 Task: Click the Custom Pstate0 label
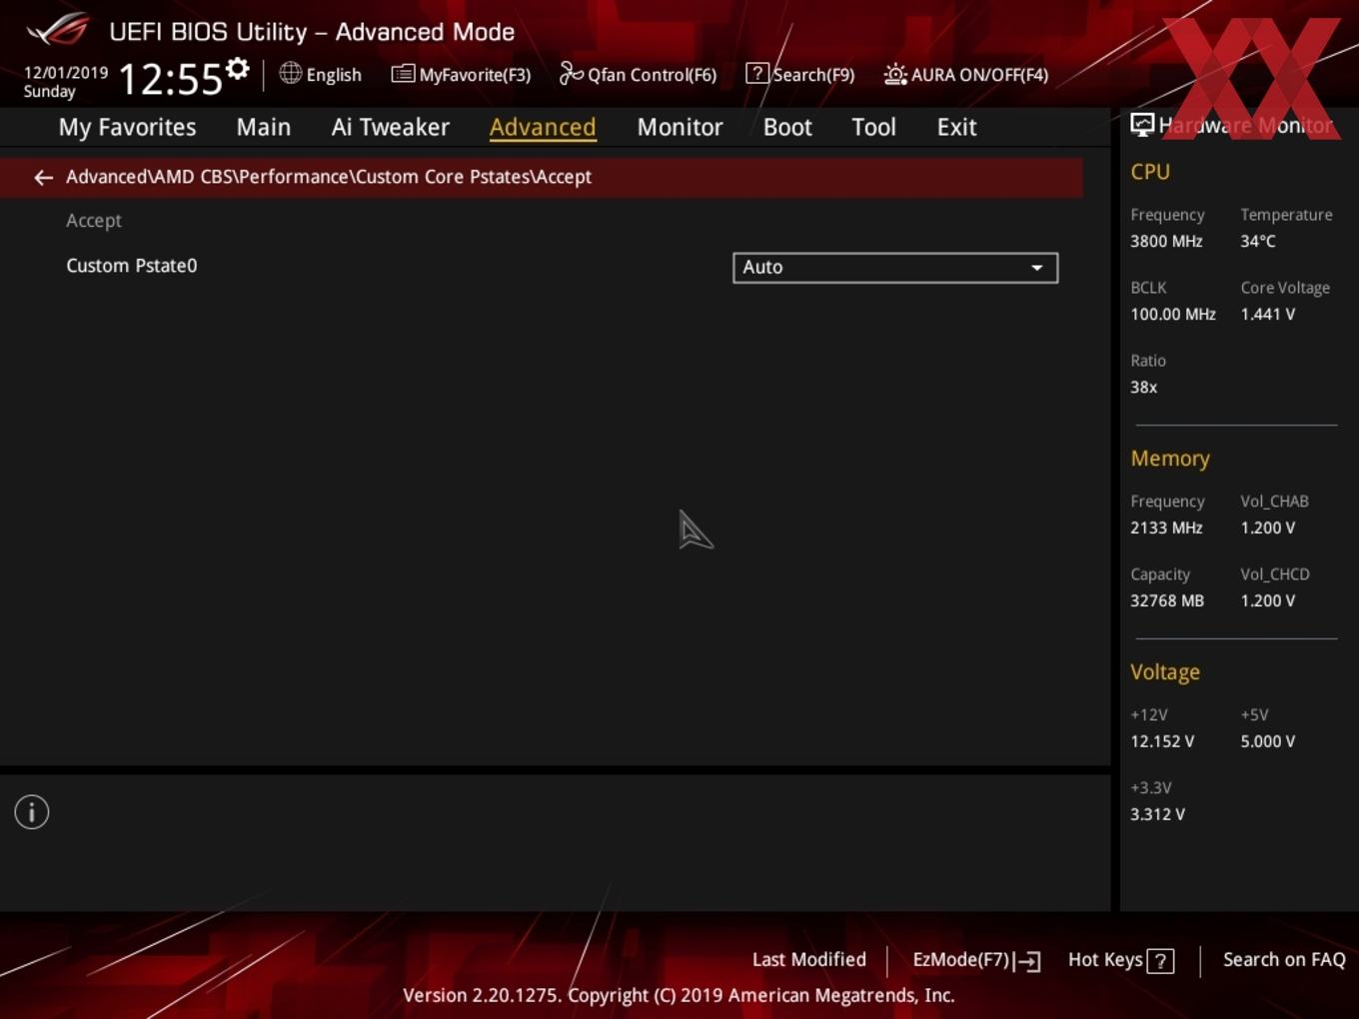click(x=132, y=266)
